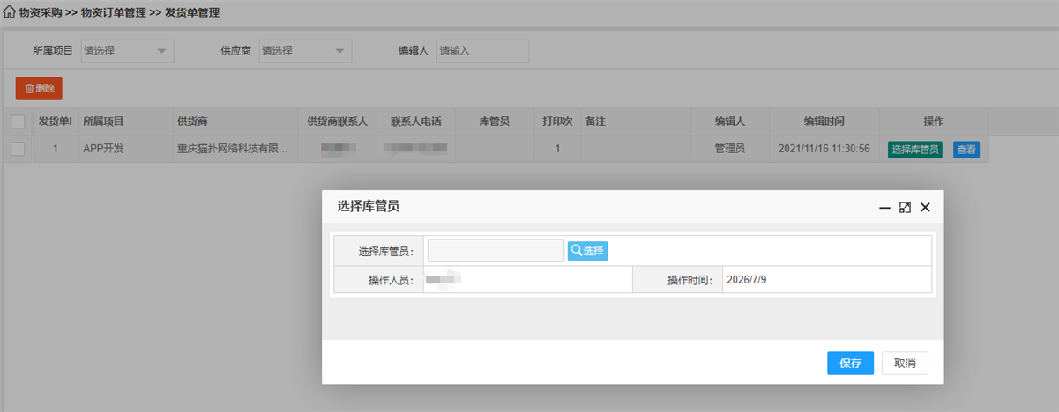Viewport: 1059px width, 412px height.
Task: Click the 选择库管员 text field in dialog
Action: point(496,250)
